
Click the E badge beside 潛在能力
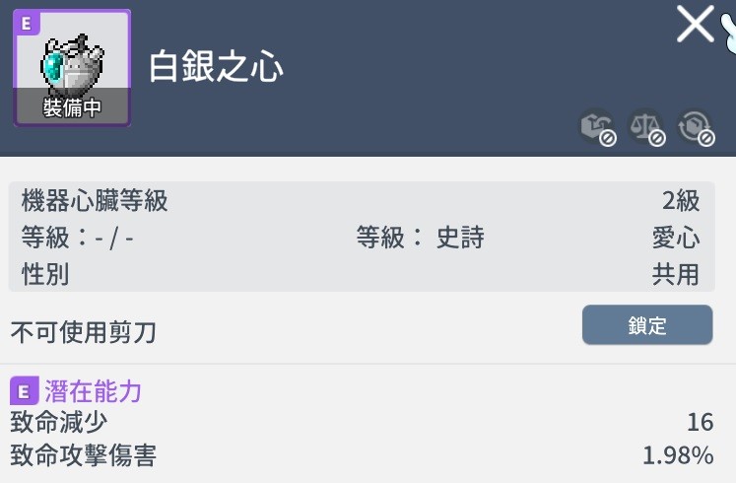(24, 391)
